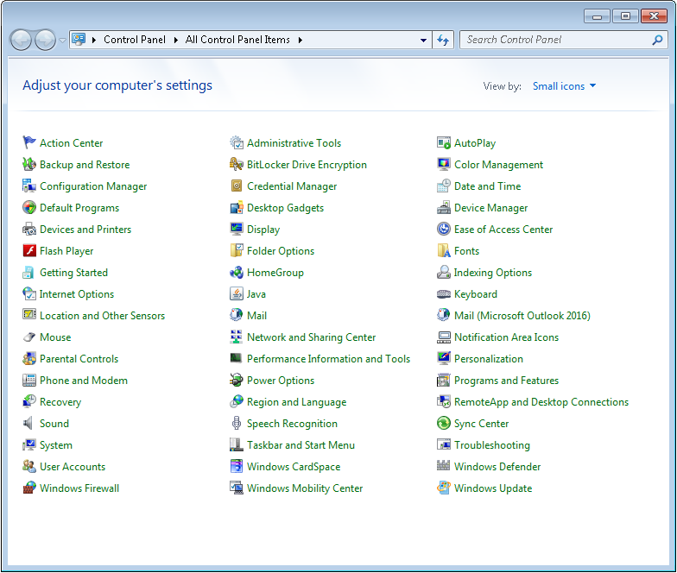This screenshot has height=573, width=677.
Task: Open the Taskbar and Start Menu link
Action: (301, 445)
